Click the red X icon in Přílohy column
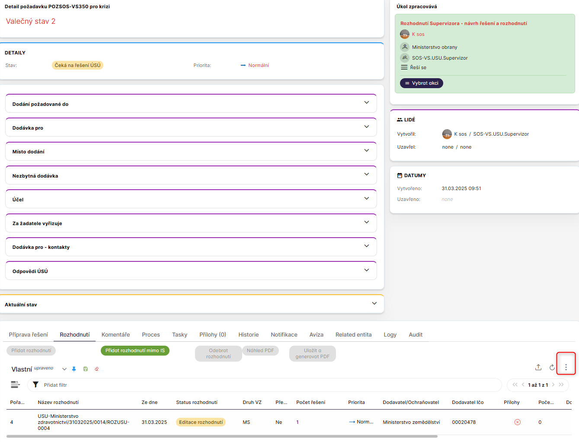579x442 pixels. pos(517,422)
